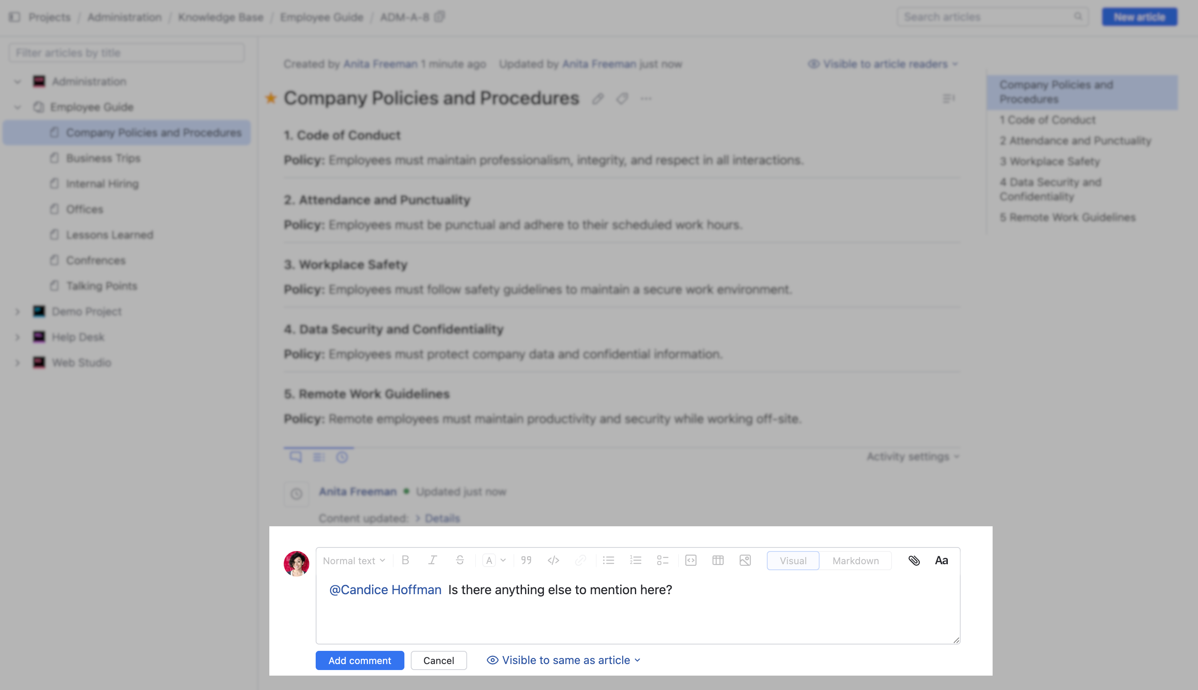Open comment visibility same as article dropdown
Screen dimensions: 1198x690
(x=564, y=660)
